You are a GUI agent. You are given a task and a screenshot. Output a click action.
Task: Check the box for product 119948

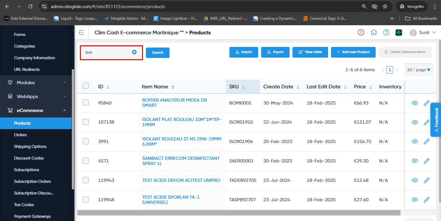tap(86, 200)
